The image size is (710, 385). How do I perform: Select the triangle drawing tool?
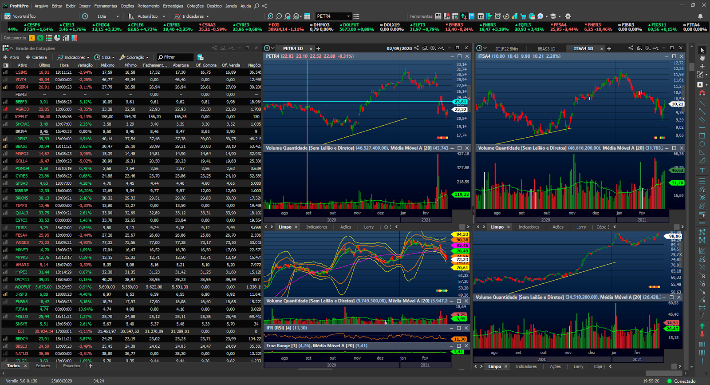click(702, 152)
